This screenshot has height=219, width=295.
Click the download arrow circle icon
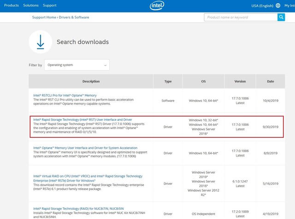coord(41,42)
